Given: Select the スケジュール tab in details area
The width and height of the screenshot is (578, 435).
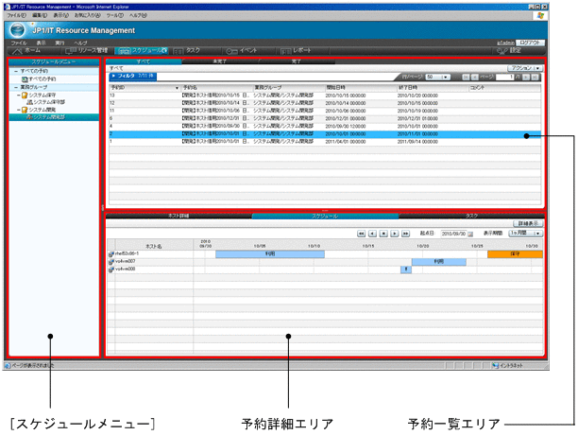Looking at the screenshot, I should tap(325, 216).
